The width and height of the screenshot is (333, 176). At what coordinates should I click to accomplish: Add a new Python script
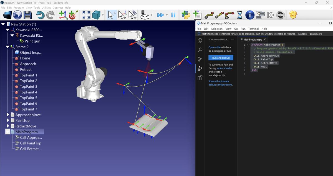pyautogui.click(x=186, y=15)
